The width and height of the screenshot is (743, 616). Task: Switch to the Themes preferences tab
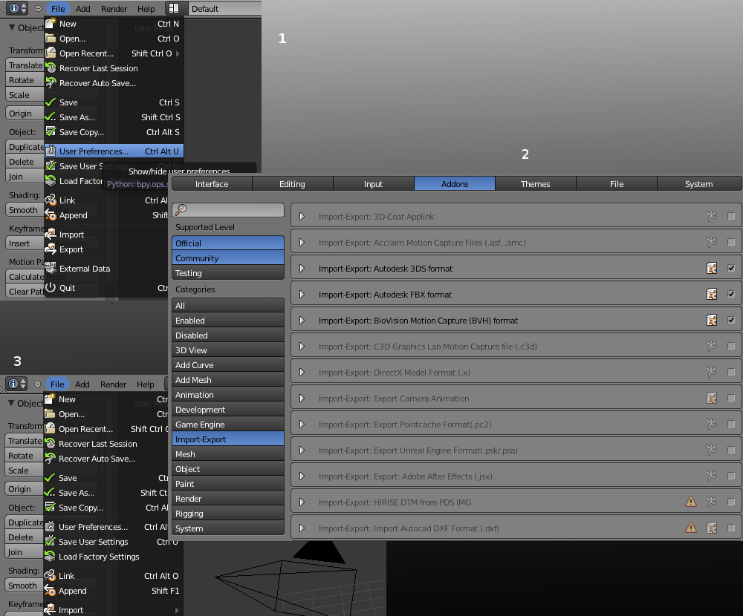click(535, 184)
